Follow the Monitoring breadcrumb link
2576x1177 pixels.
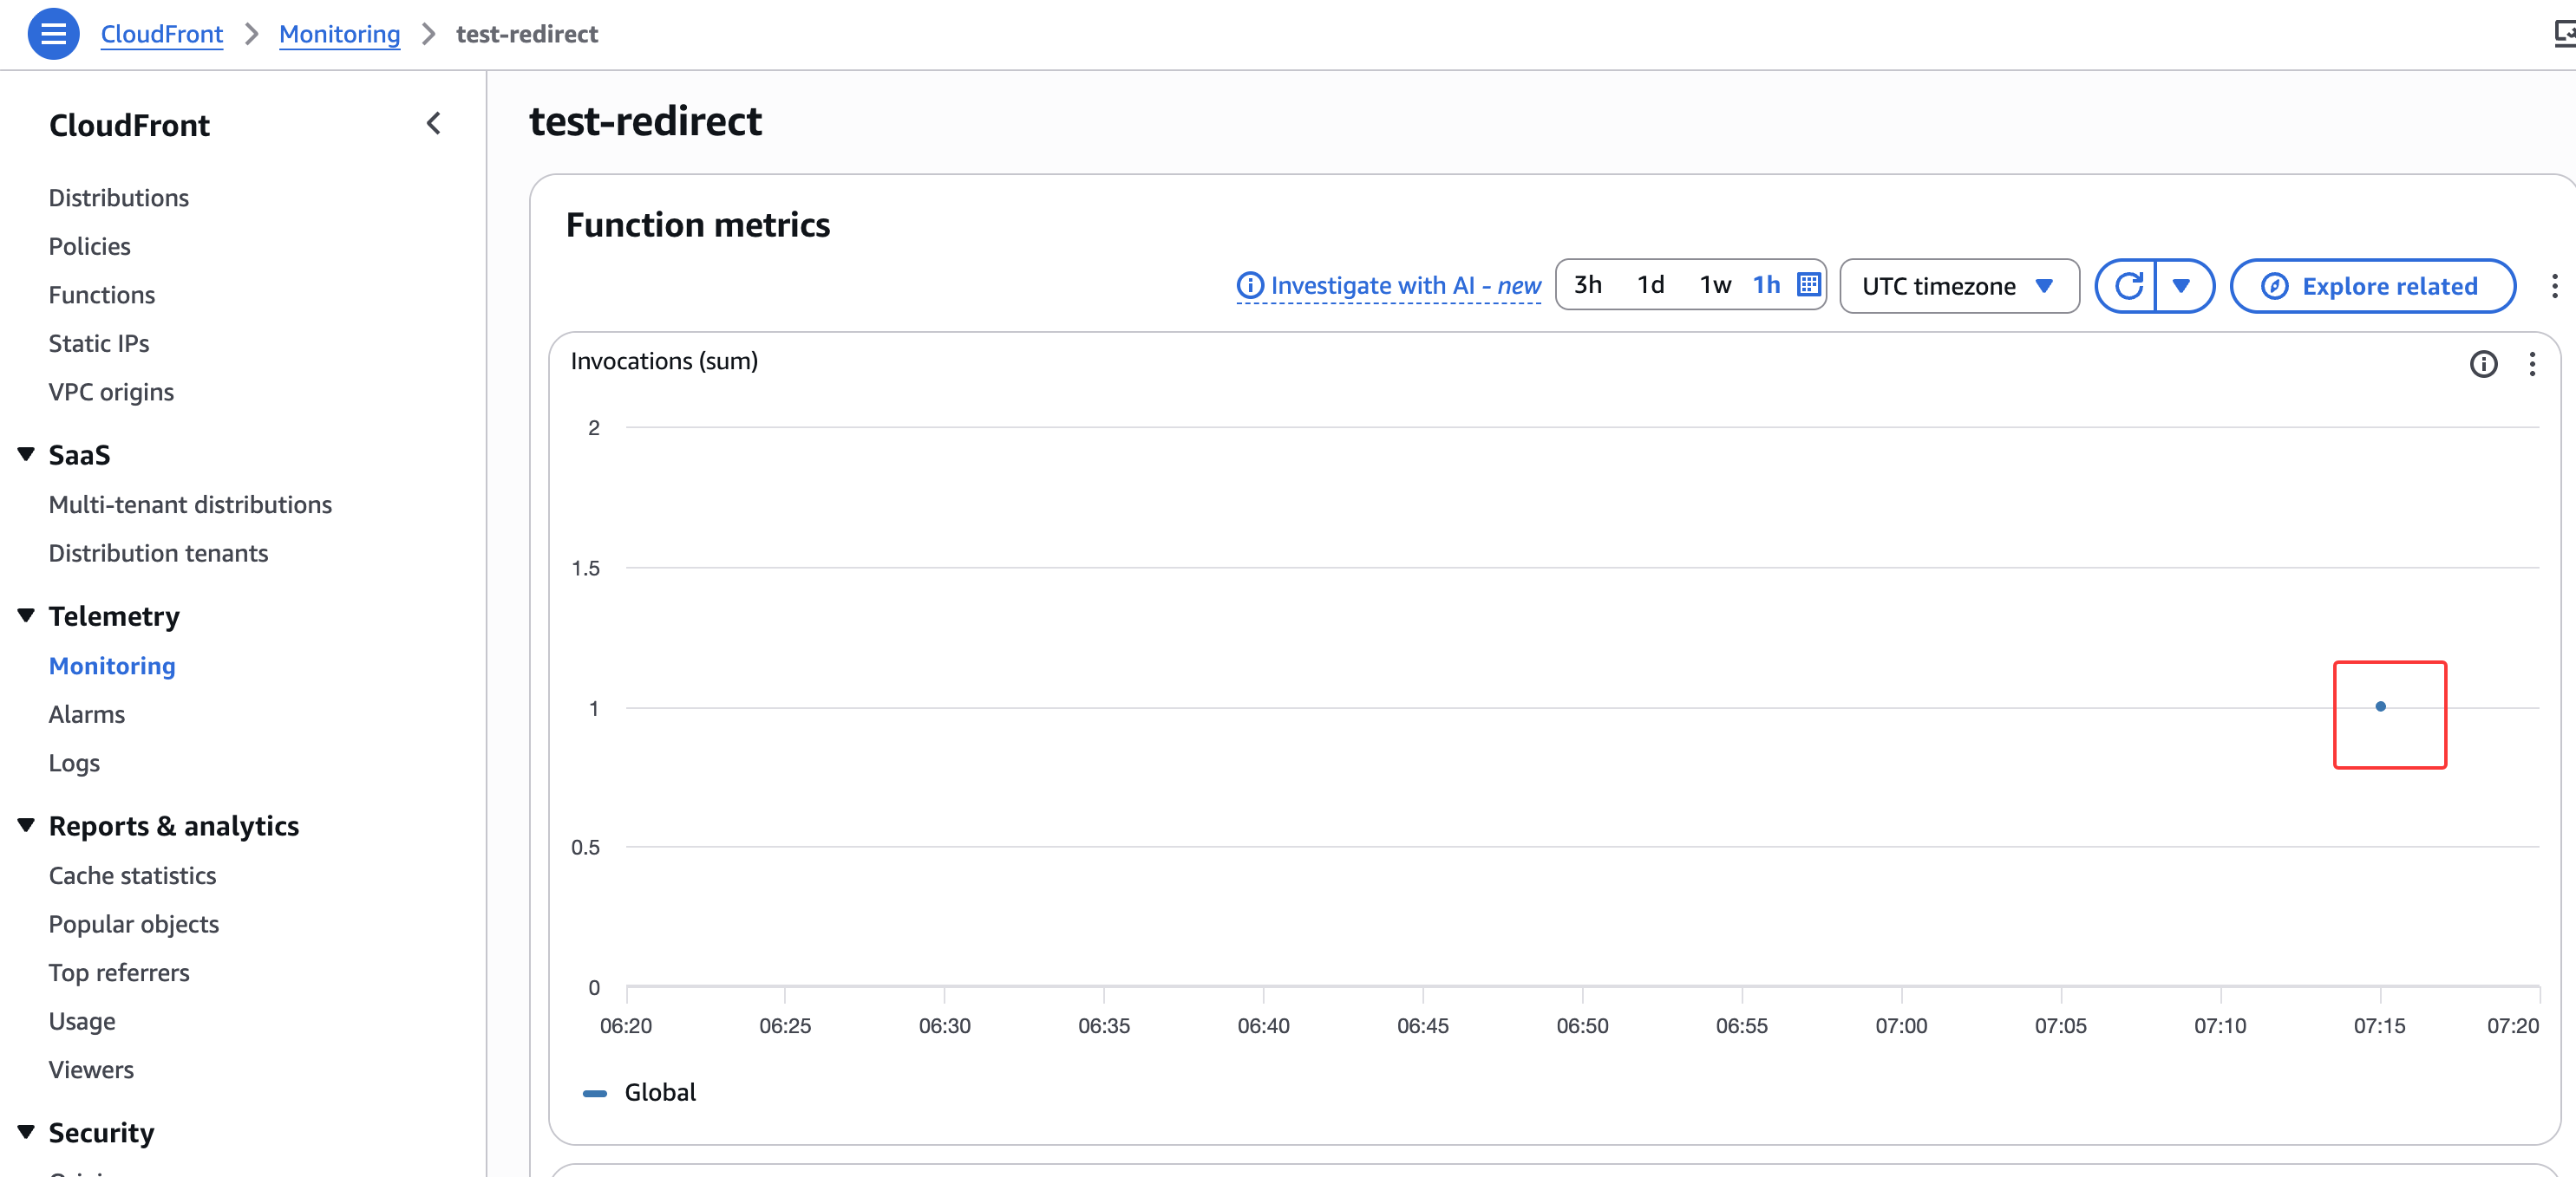(x=339, y=34)
